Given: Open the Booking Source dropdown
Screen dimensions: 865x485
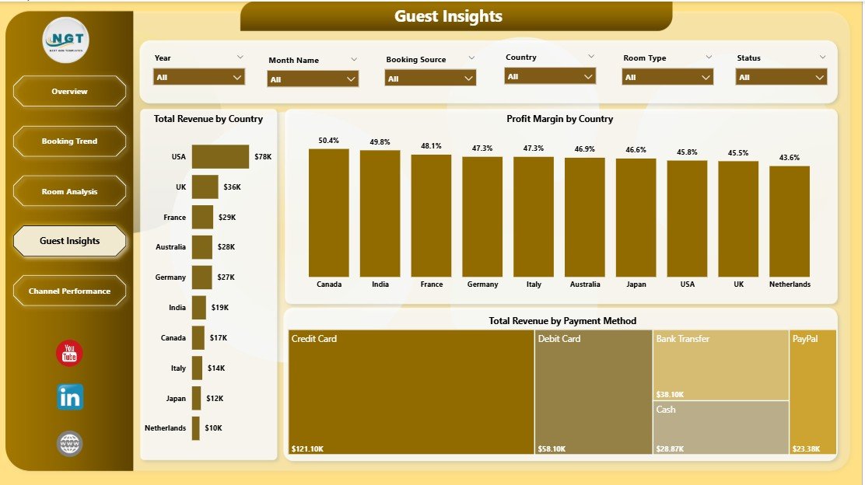Looking at the screenshot, I should [429, 78].
